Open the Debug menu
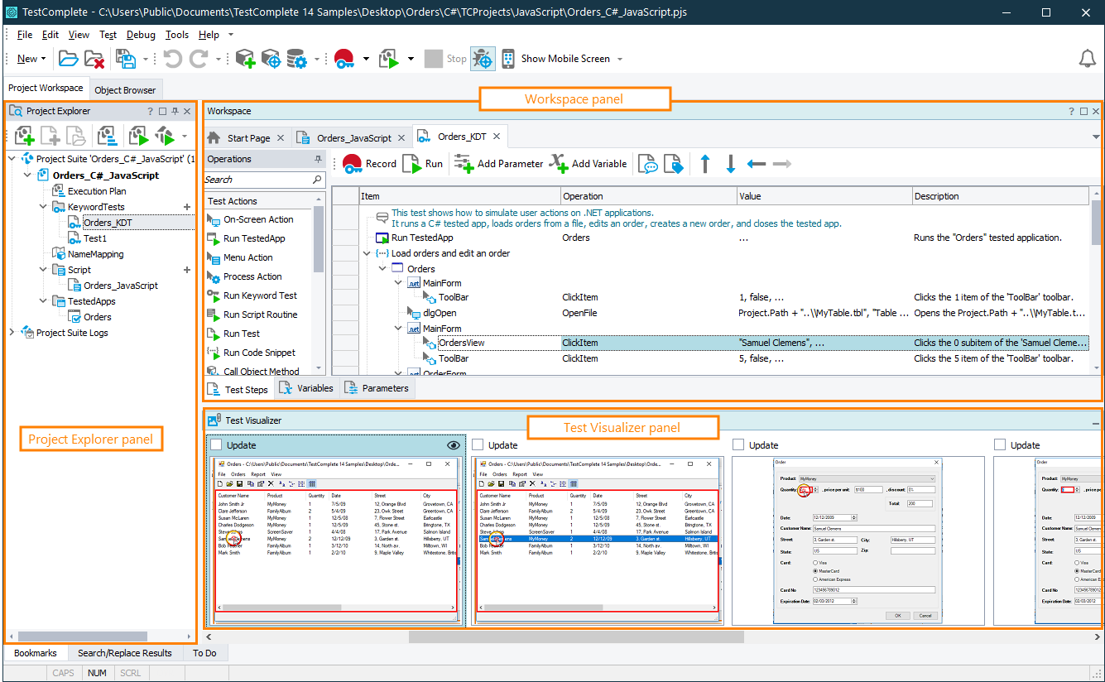Image resolution: width=1105 pixels, height=682 pixels. [x=141, y=35]
